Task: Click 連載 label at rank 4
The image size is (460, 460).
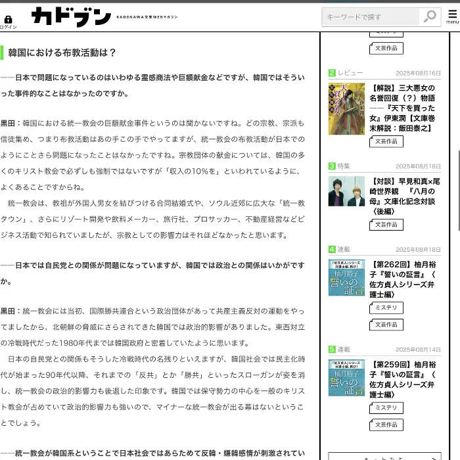Action: pyautogui.click(x=344, y=249)
